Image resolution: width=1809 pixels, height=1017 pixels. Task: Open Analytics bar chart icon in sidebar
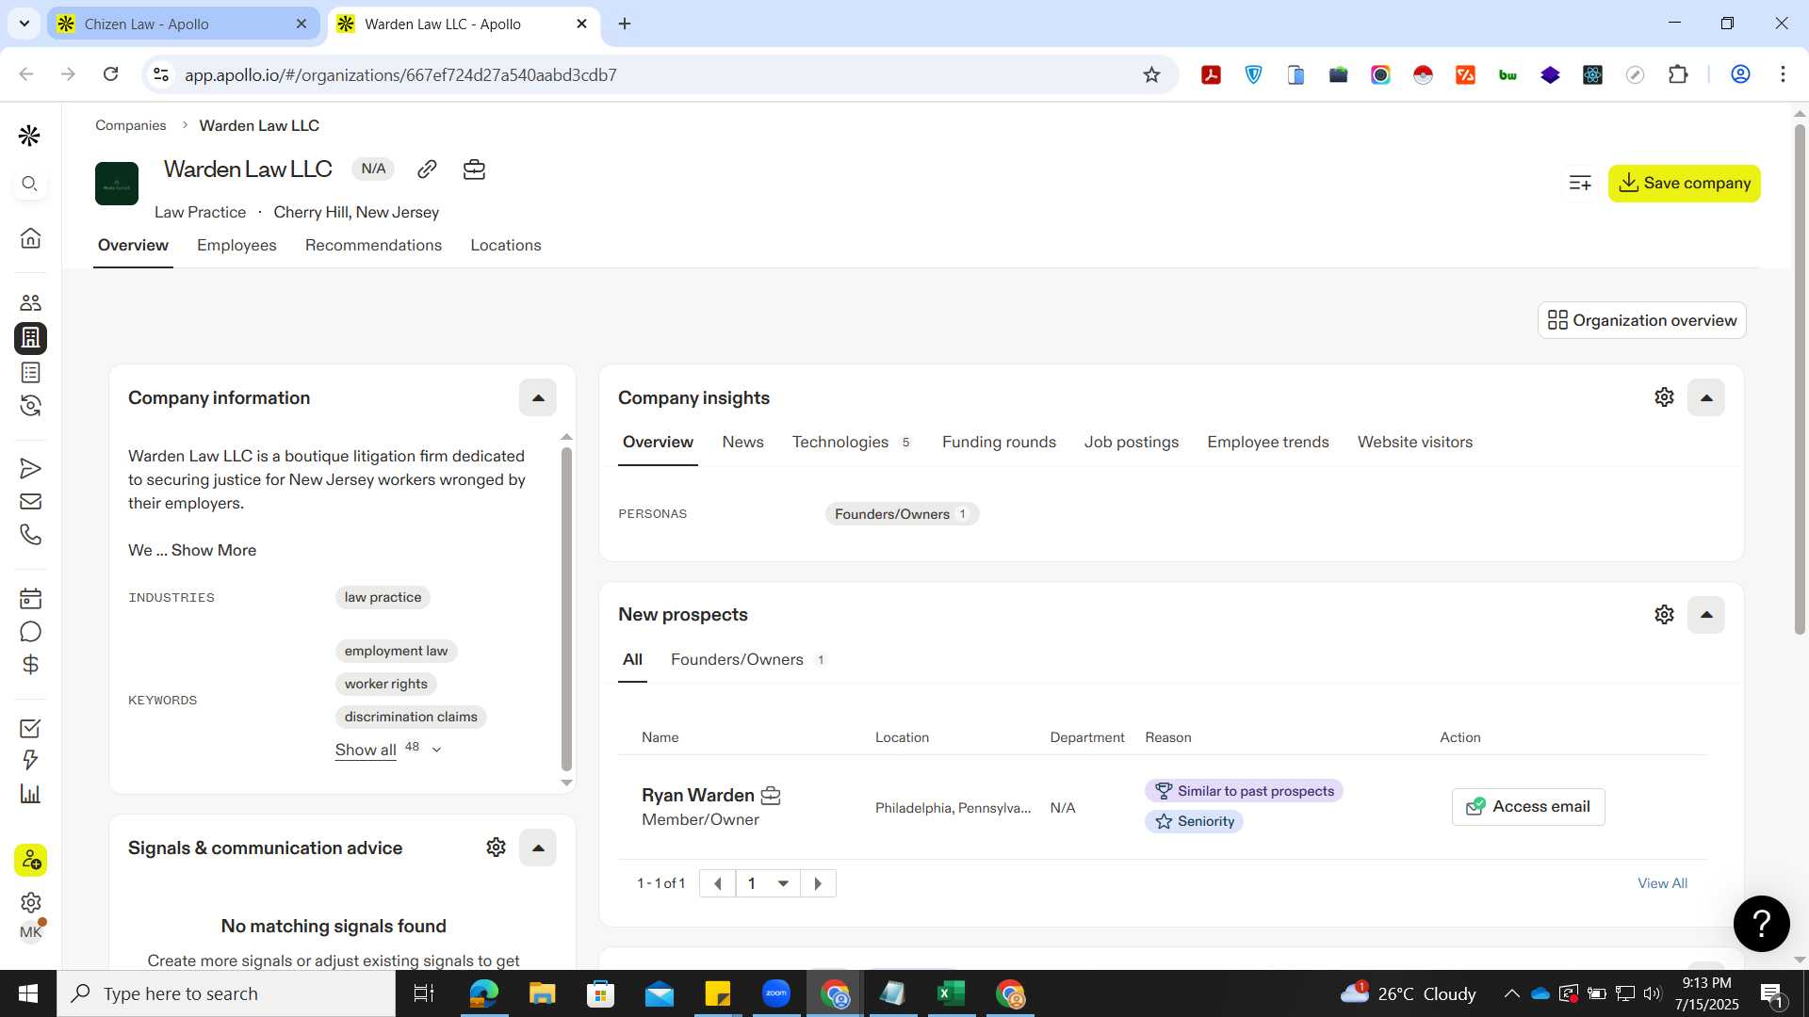[x=30, y=794]
